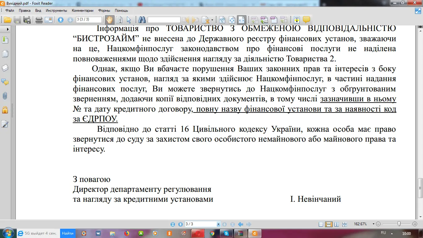Enable continuous page layout in status bar
423x238 pixels.
pos(329,224)
